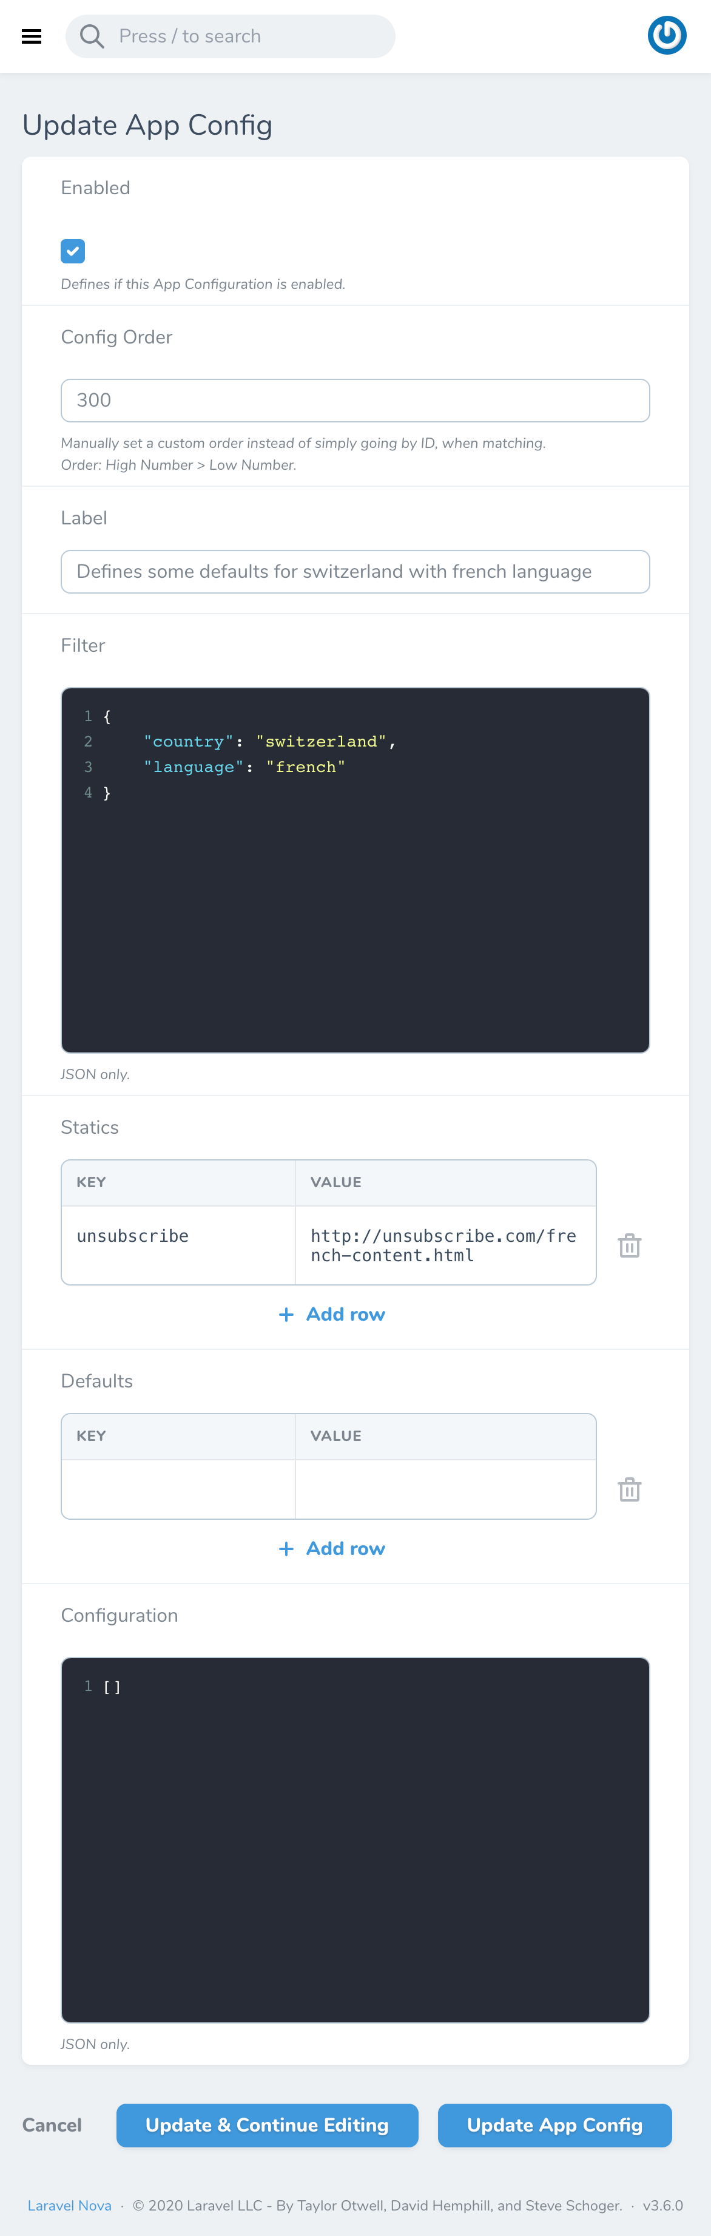Screen dimensions: 711x2236
Task: Click the empty Defaults value cell
Action: point(446,1489)
